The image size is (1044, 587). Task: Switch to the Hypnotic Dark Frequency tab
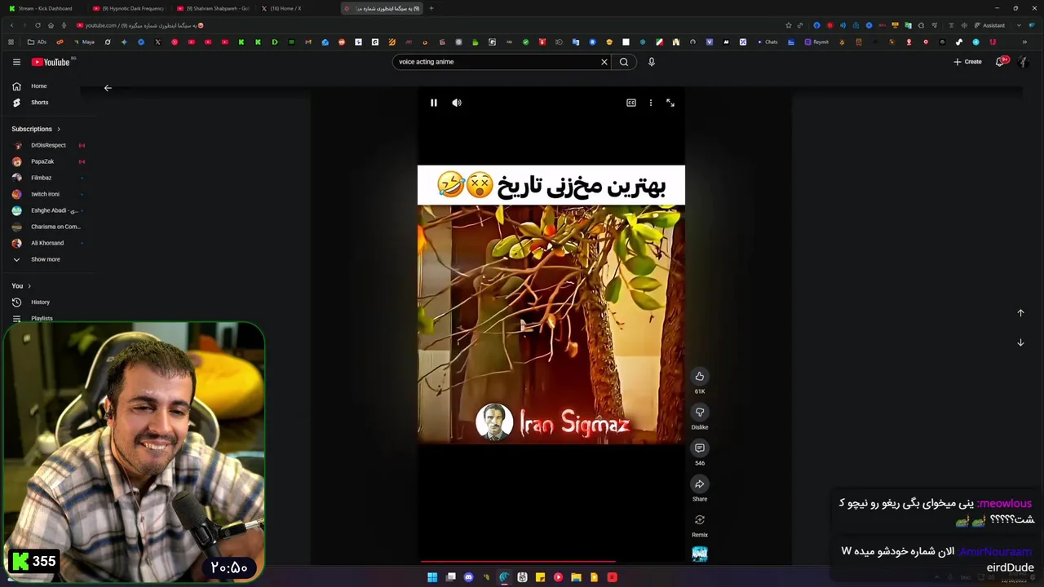[x=130, y=8]
